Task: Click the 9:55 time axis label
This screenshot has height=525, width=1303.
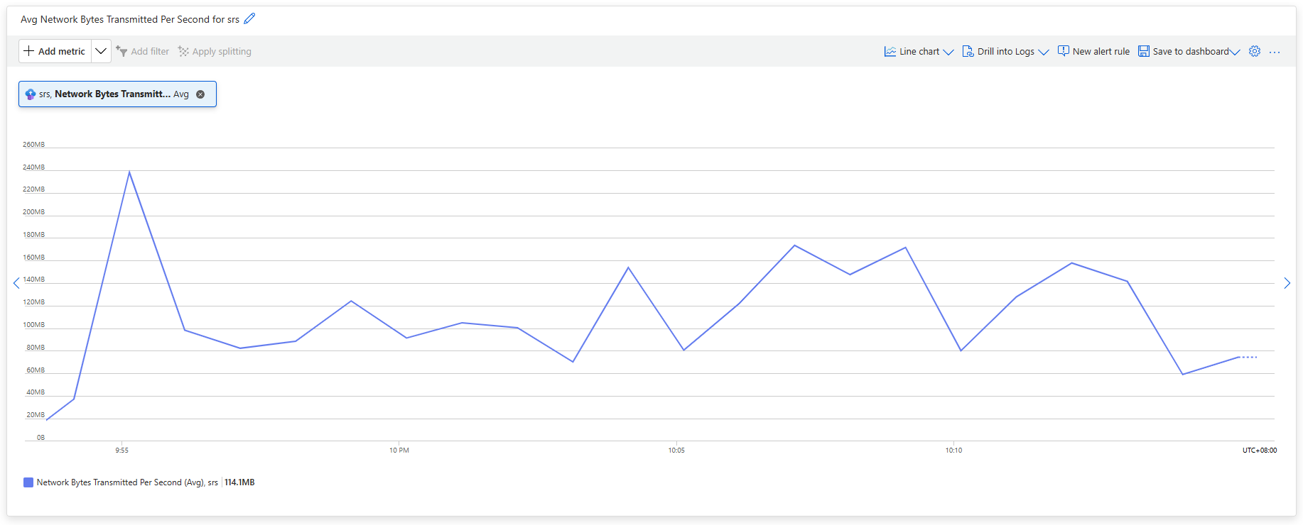Action: [x=122, y=450]
